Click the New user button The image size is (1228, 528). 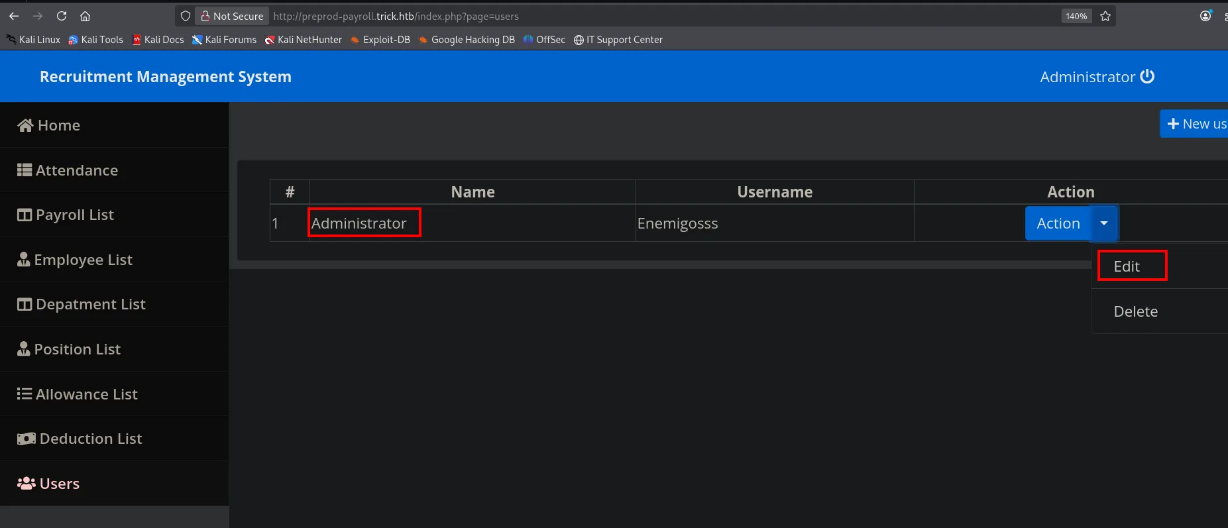(1194, 124)
